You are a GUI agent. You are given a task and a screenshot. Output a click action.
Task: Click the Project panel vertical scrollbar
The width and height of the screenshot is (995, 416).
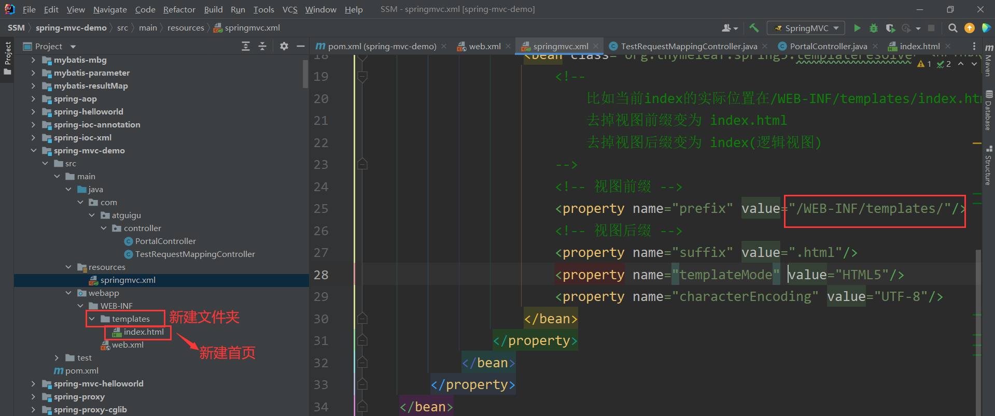(x=305, y=74)
